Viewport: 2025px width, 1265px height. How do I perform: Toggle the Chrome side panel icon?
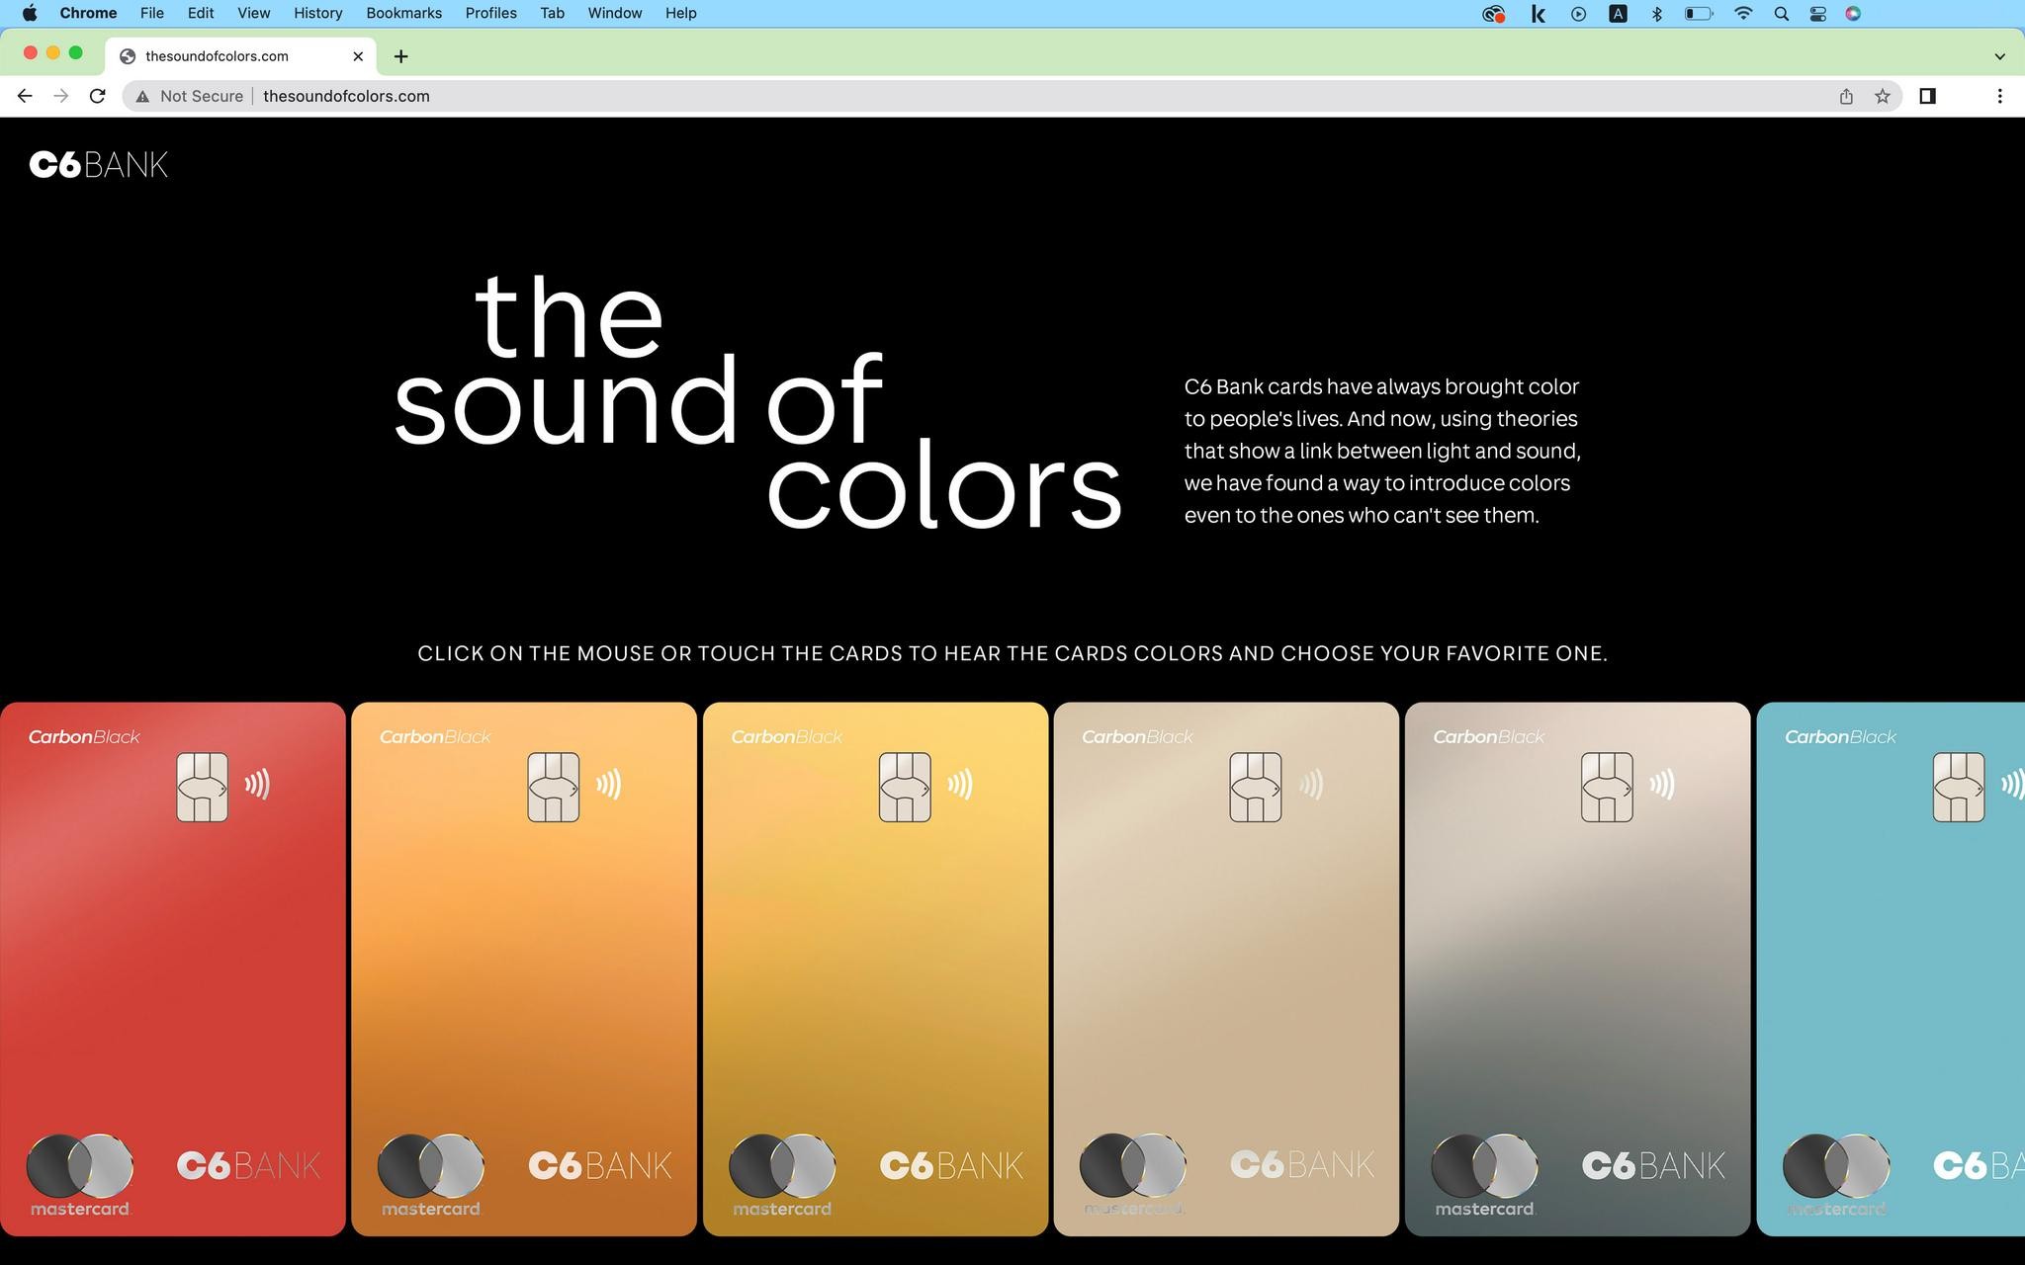point(1927,96)
